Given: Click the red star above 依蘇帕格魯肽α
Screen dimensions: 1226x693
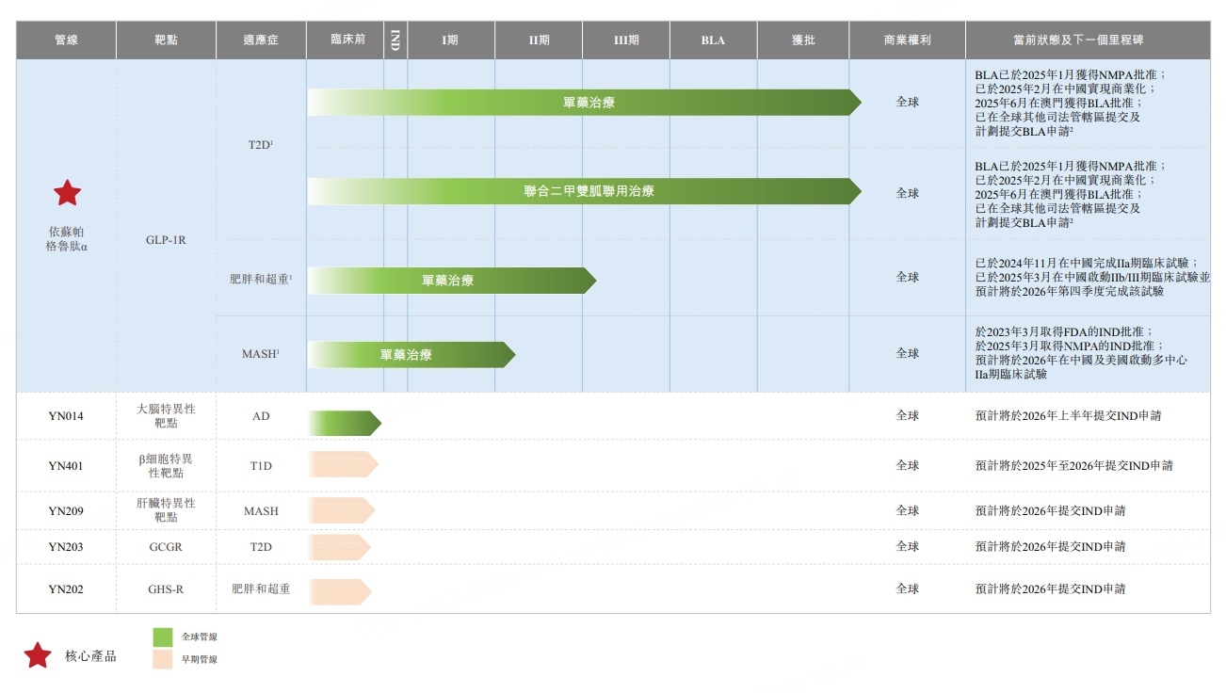Looking at the screenshot, I should pos(67,193).
